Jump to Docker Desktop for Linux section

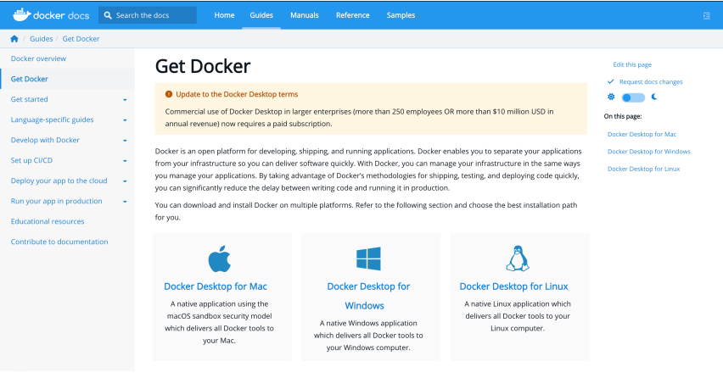(x=644, y=169)
